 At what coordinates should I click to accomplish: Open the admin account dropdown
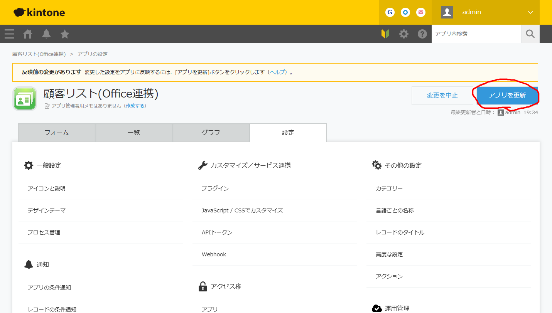498,12
